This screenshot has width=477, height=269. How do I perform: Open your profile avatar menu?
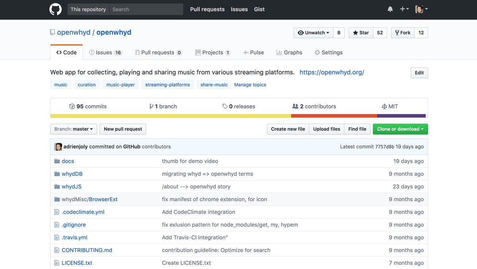tap(419, 9)
